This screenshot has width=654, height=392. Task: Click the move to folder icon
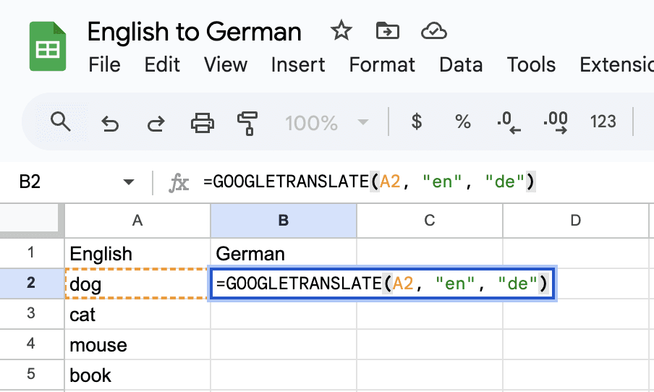point(388,30)
